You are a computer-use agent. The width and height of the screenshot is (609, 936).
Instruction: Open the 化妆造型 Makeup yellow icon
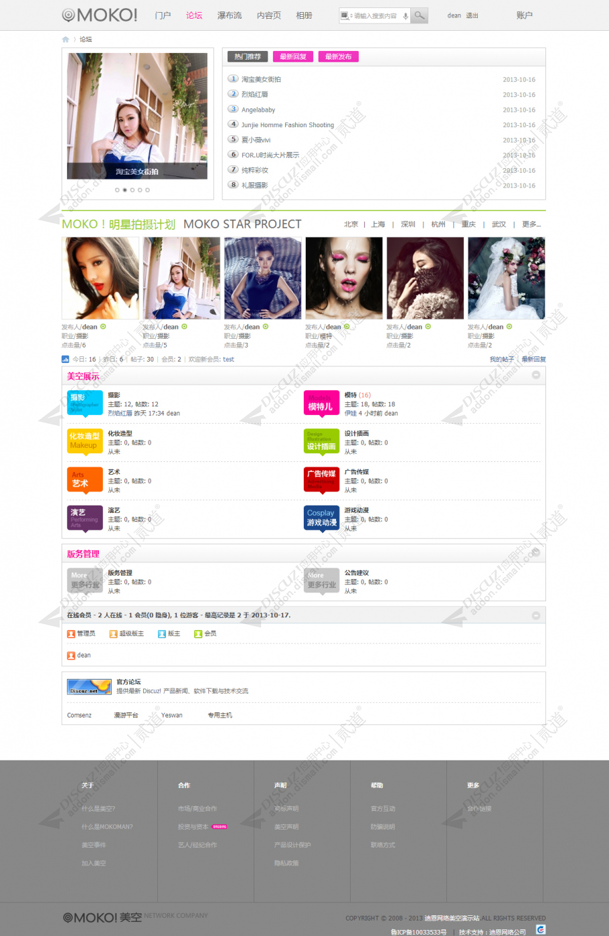point(84,442)
